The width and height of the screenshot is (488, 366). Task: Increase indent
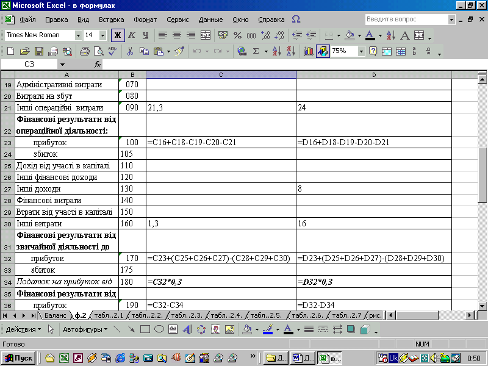click(x=311, y=35)
